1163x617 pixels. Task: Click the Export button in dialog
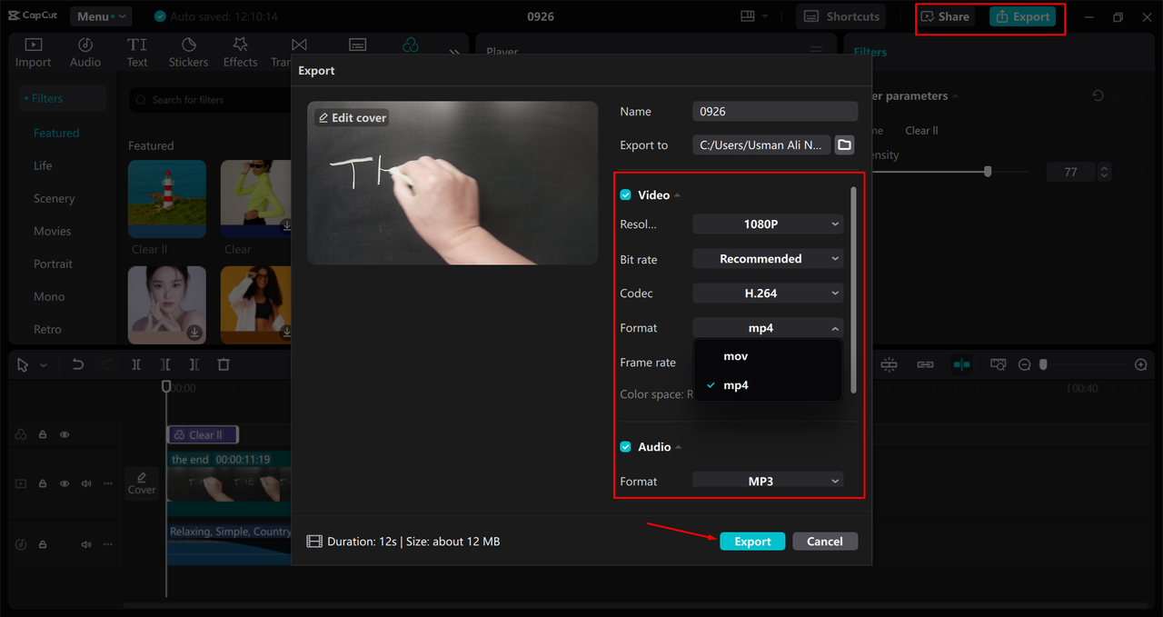click(752, 541)
